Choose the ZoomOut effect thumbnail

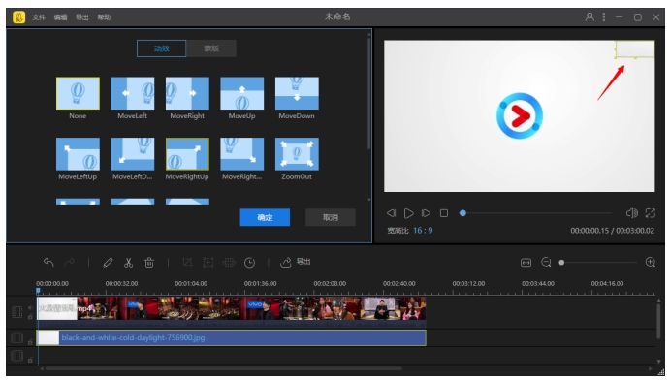pyautogui.click(x=297, y=153)
